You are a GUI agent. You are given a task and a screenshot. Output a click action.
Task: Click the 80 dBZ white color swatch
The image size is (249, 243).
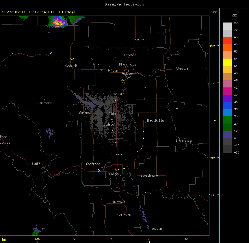227,26
